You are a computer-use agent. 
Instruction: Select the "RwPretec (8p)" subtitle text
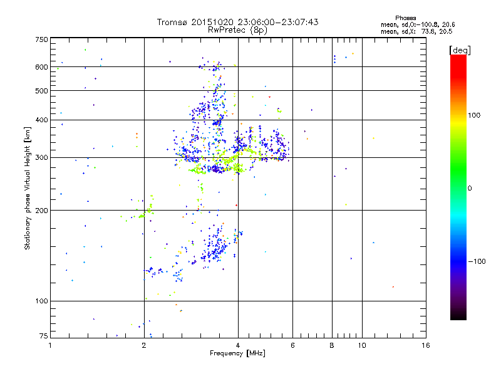coord(237,30)
